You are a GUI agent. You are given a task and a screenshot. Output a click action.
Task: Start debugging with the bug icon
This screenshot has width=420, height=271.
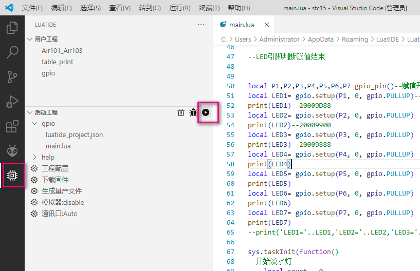tap(193, 112)
